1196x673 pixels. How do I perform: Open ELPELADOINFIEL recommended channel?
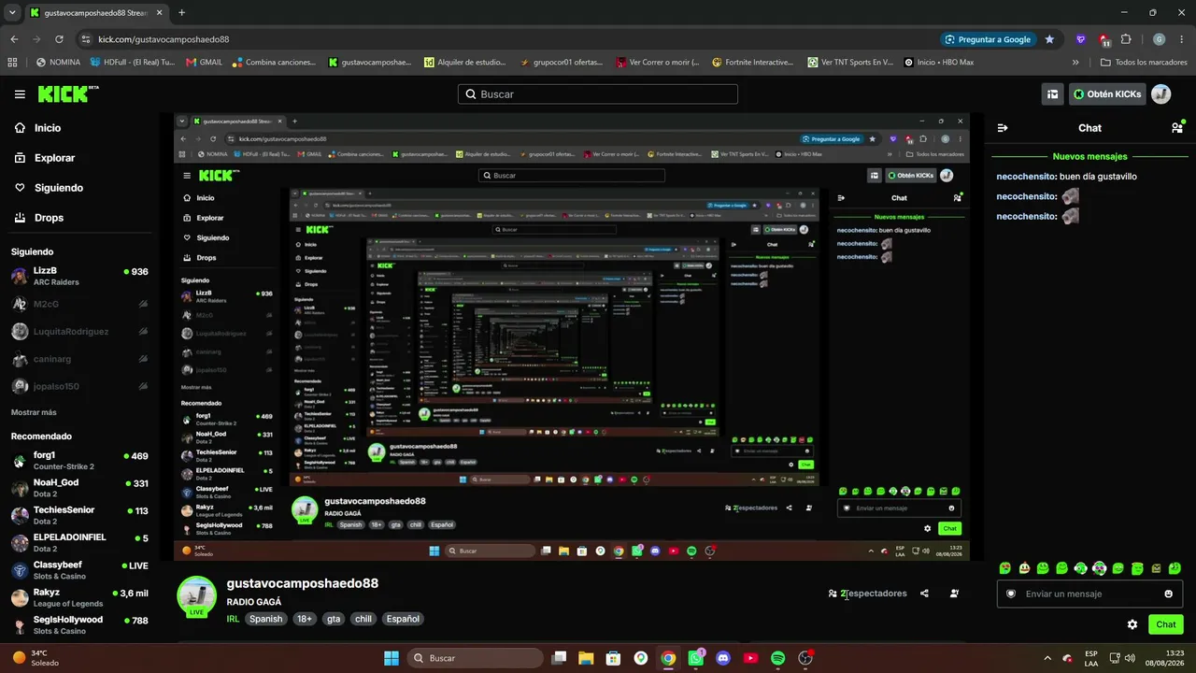pos(79,543)
